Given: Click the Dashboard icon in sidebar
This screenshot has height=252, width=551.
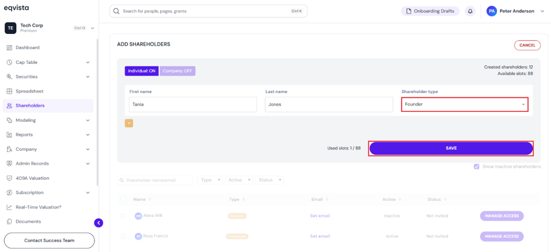Looking at the screenshot, I should 9,48.
